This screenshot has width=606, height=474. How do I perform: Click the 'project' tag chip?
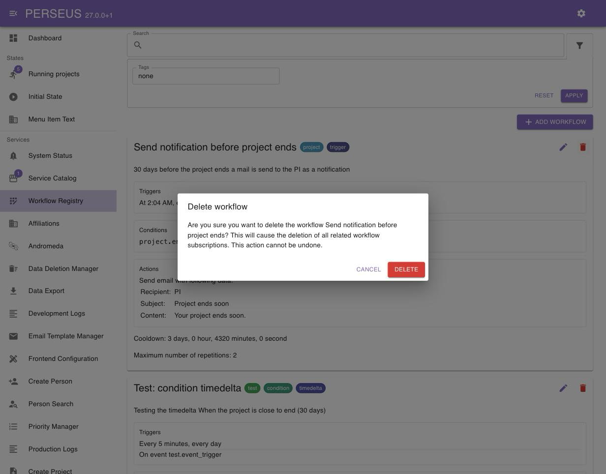(311, 147)
